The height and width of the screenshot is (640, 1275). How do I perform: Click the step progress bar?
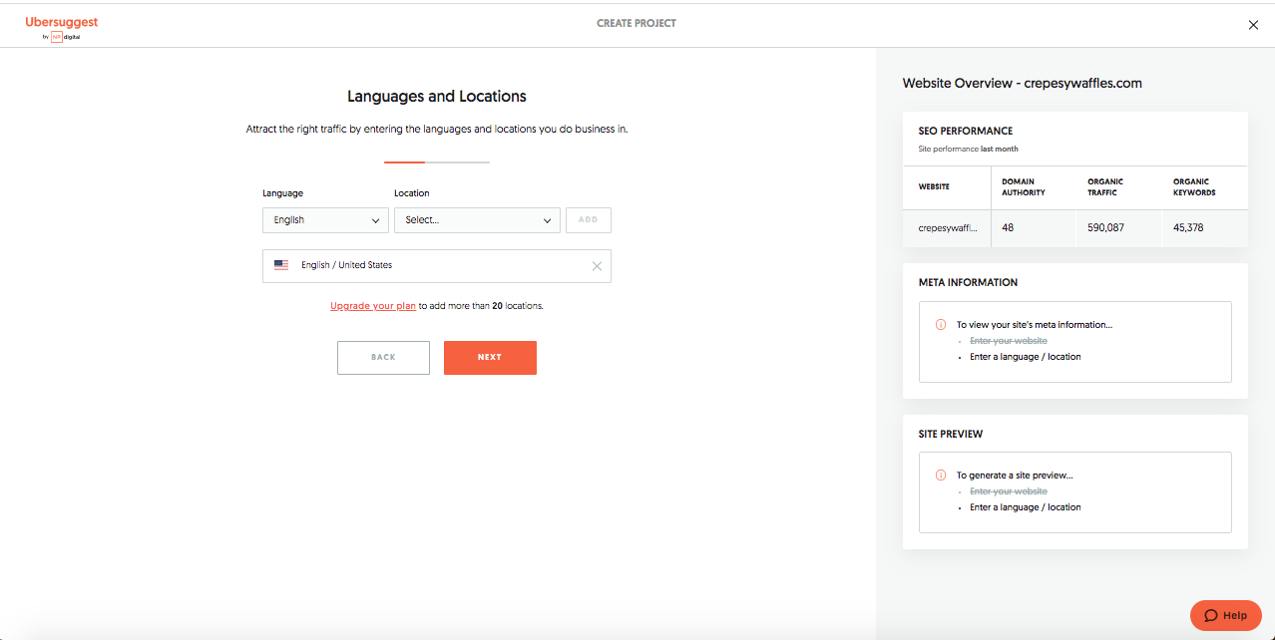pos(437,161)
